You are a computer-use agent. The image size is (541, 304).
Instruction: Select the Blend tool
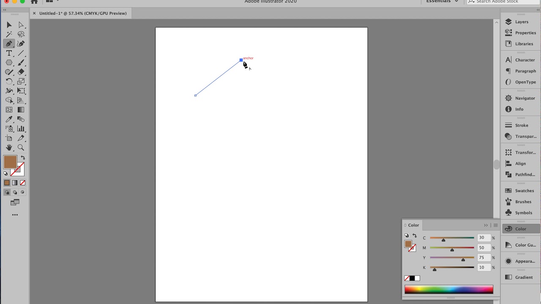[x=21, y=119]
